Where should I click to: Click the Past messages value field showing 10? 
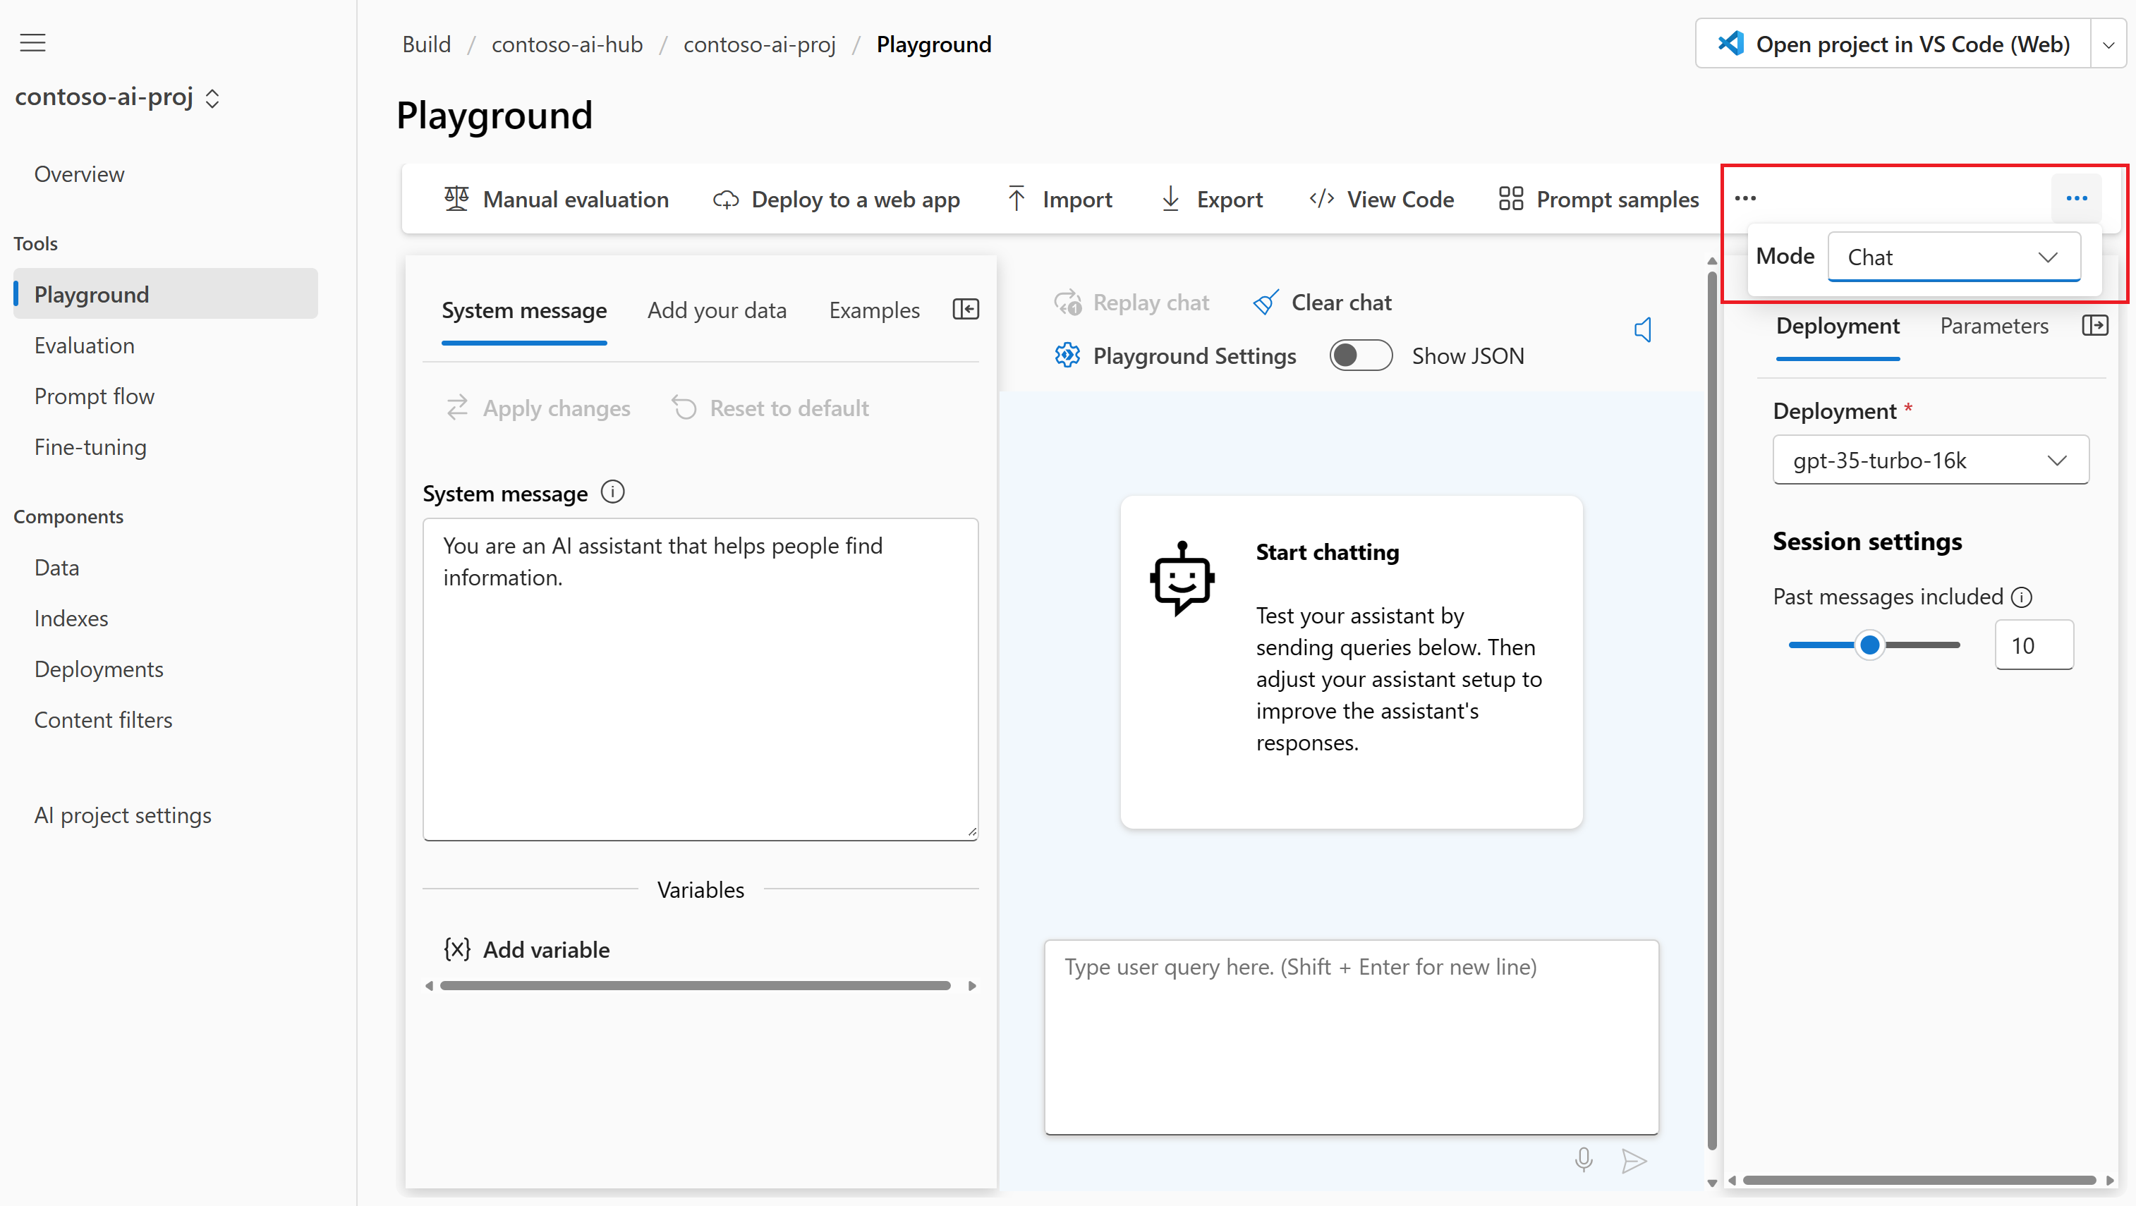(2033, 645)
